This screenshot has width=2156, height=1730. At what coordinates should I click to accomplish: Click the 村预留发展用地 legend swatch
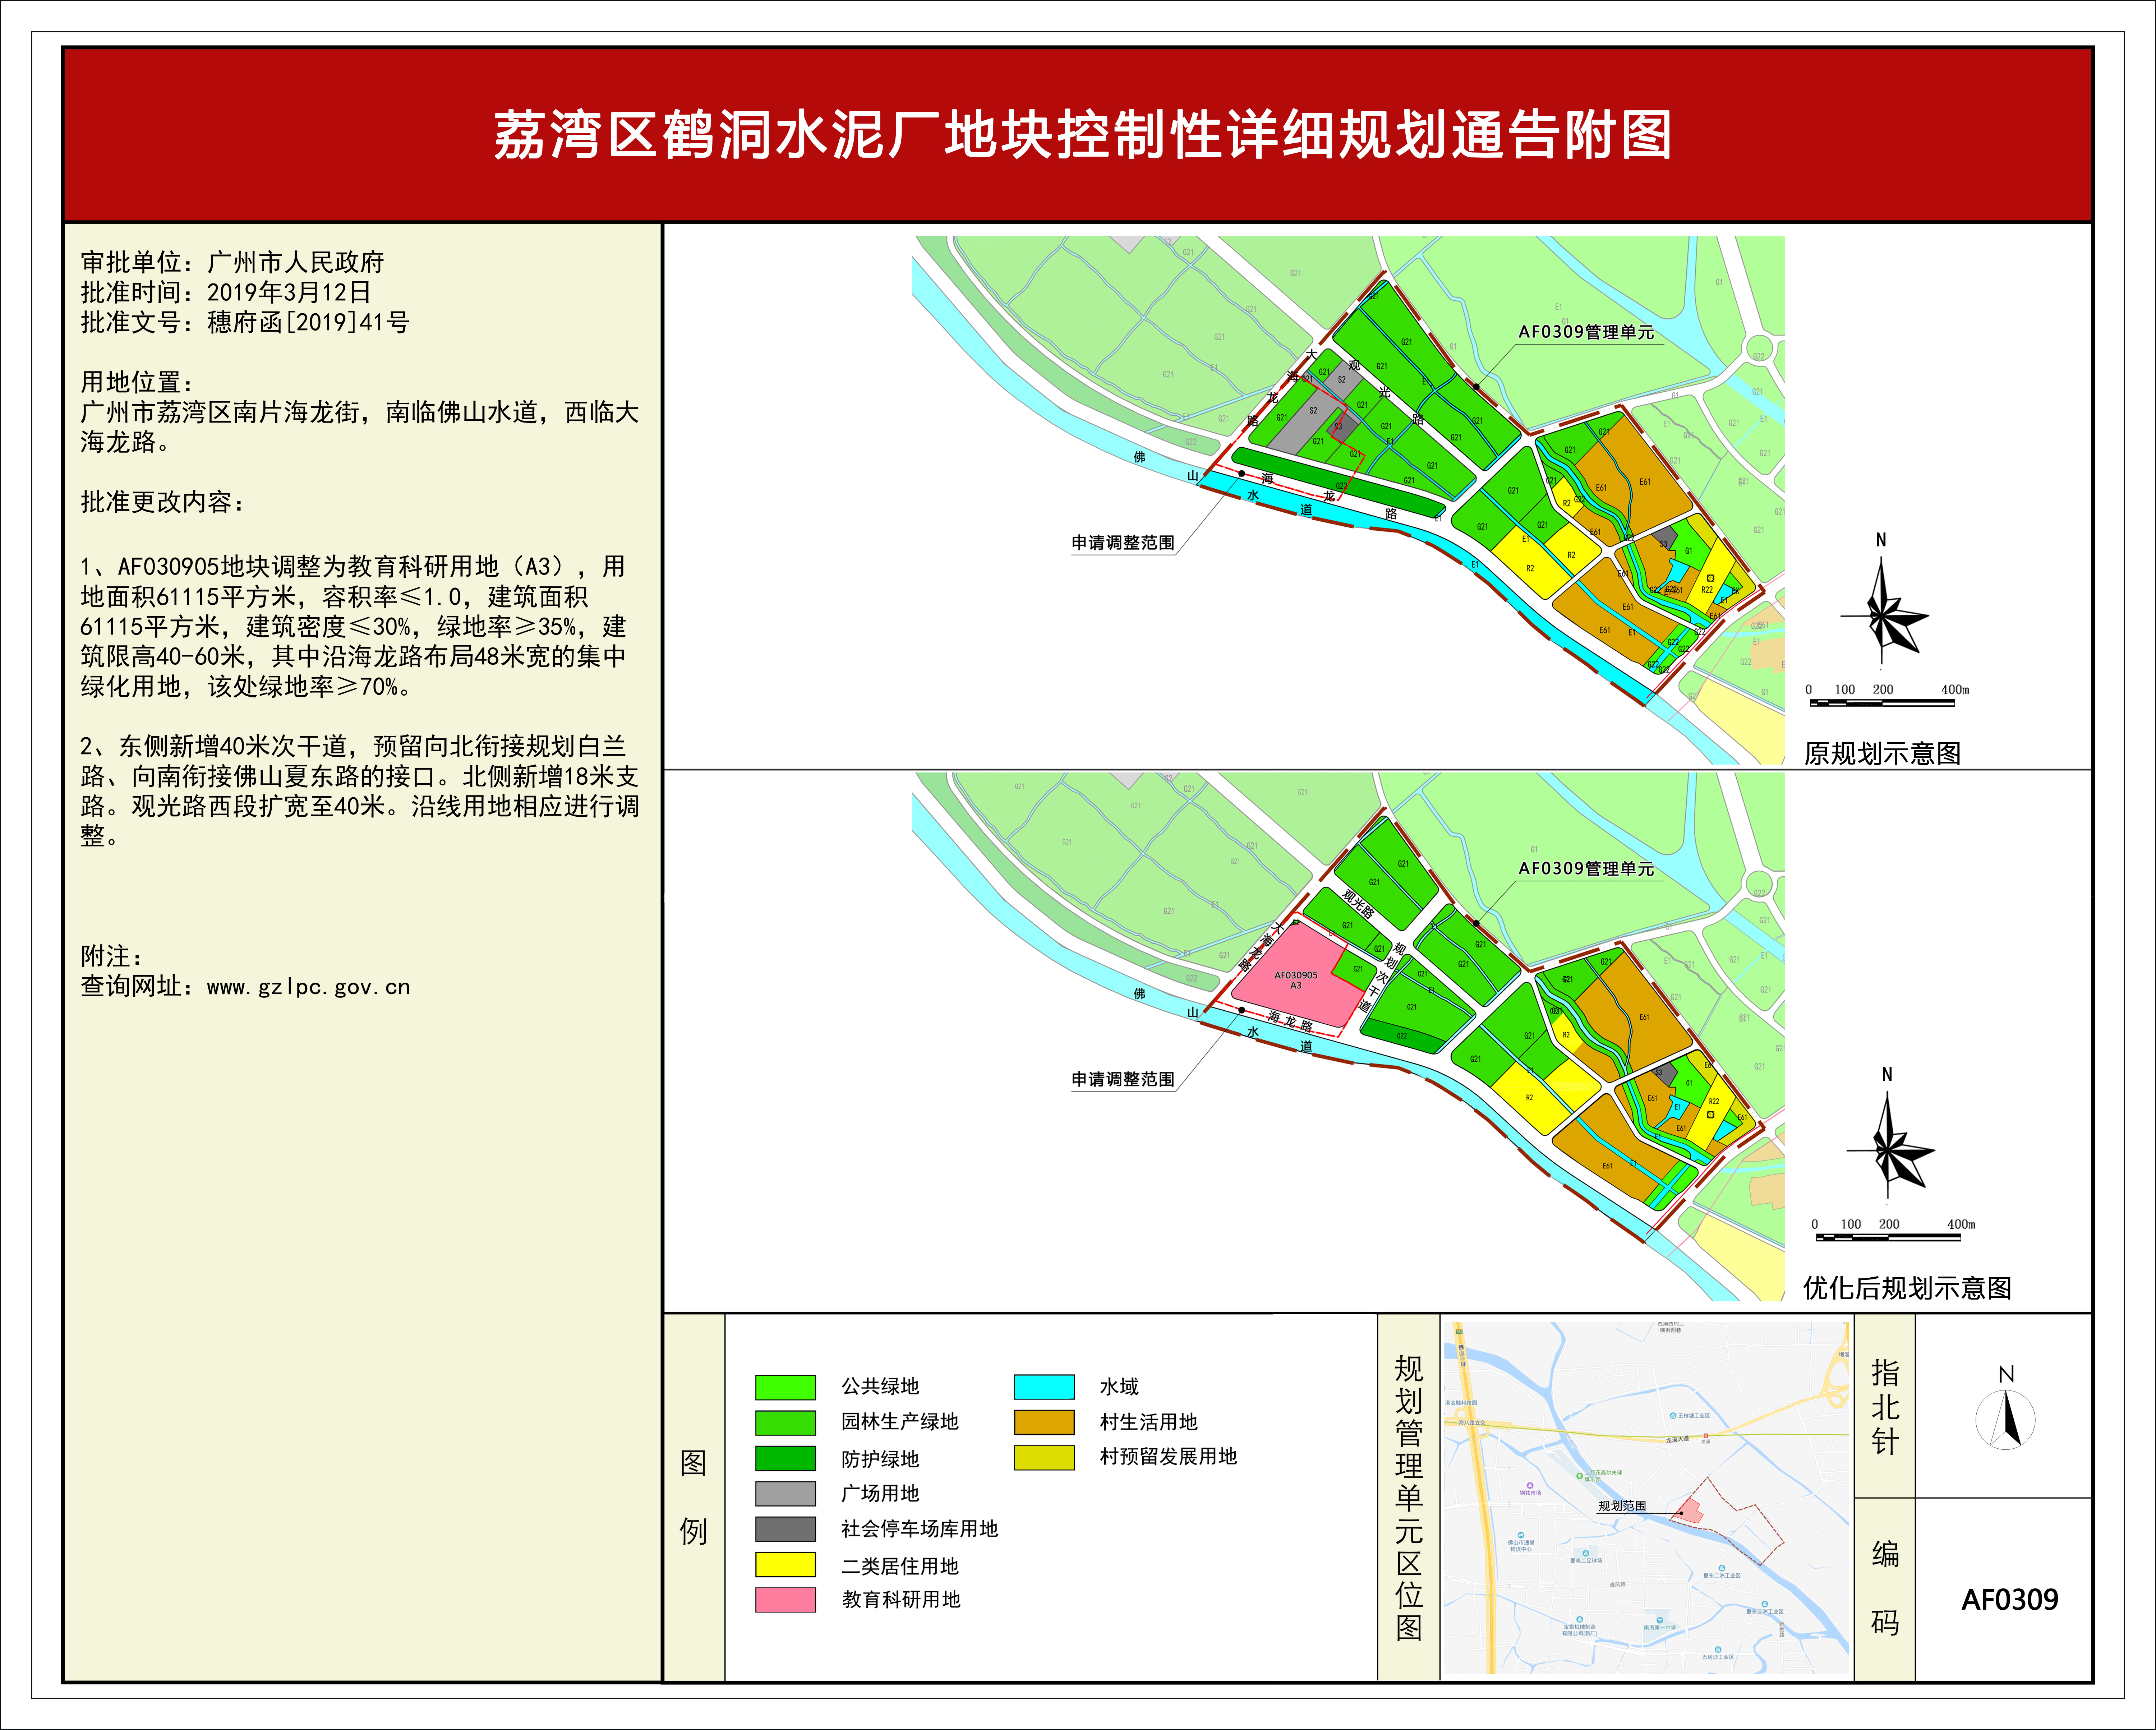point(1044,1458)
